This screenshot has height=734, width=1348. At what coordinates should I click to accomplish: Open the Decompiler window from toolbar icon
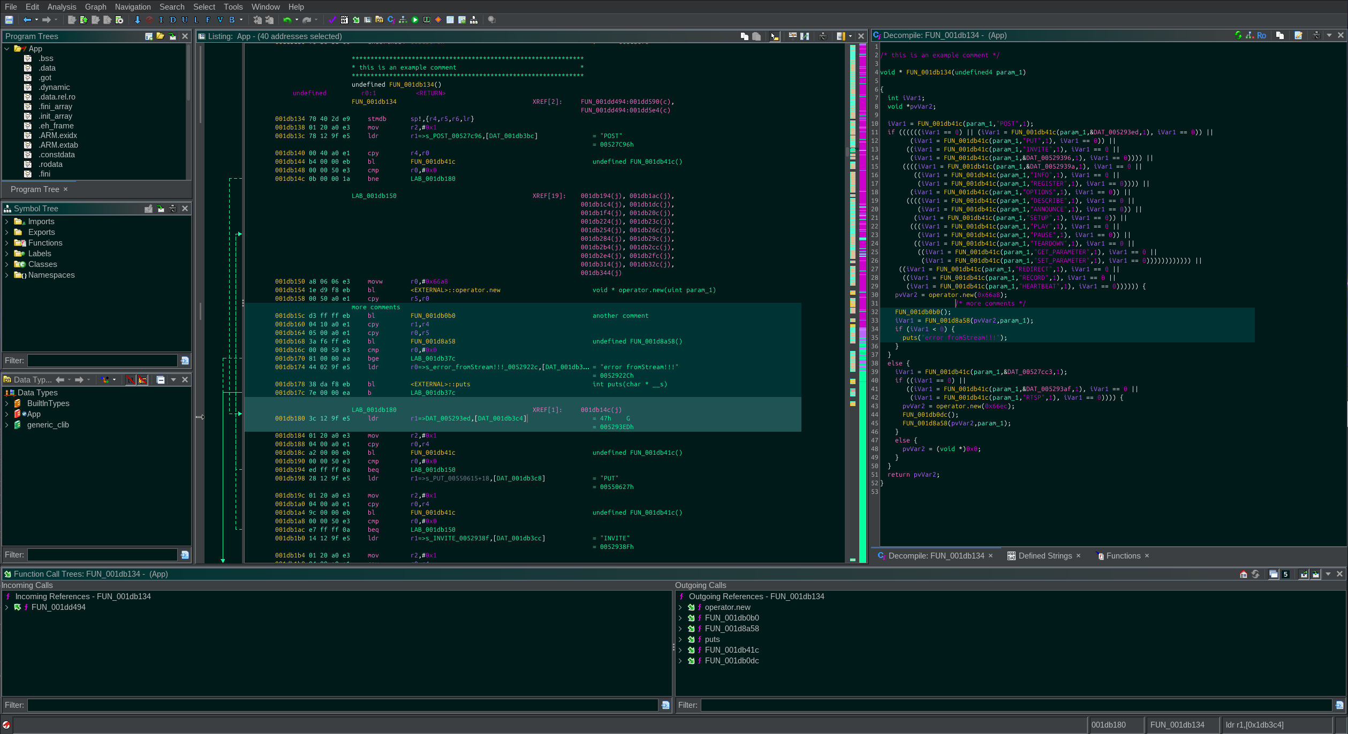[391, 20]
